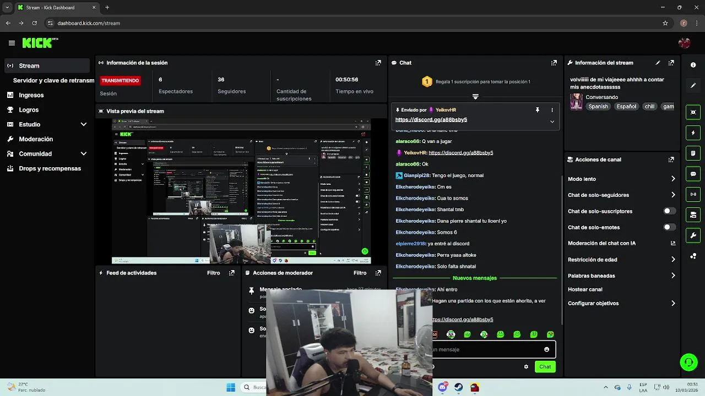Send message with the green Chat button

[545, 367]
